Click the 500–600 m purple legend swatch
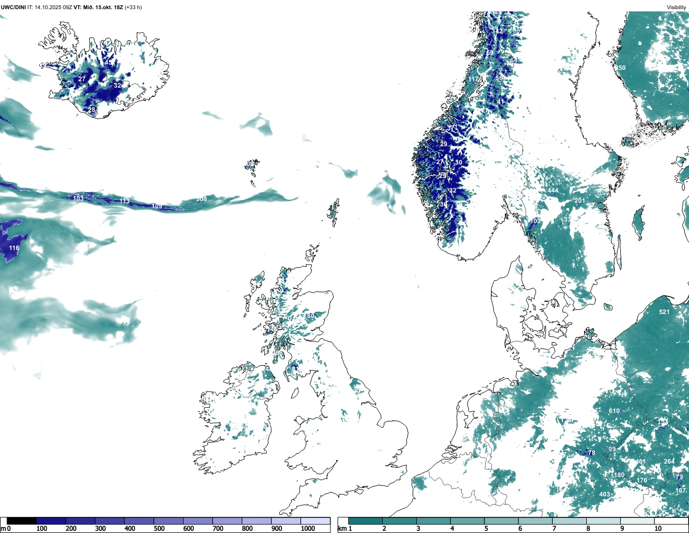Image resolution: width=689 pixels, height=533 pixels. pos(168,521)
